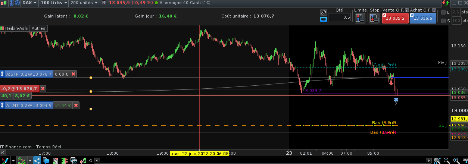Click the up-down arrow handle on A:LMT order
This screenshot has height=164, width=468.
click(2, 105)
